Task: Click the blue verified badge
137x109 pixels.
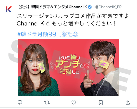Action: pyautogui.click(x=90, y=7)
